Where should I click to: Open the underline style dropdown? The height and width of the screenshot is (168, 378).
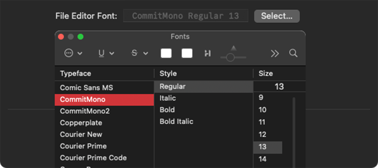tap(106, 53)
